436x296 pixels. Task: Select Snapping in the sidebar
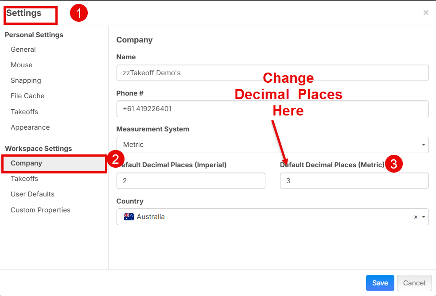[26, 81]
